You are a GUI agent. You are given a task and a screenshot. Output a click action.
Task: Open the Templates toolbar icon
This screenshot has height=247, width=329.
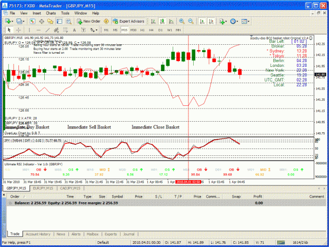coord(244,21)
